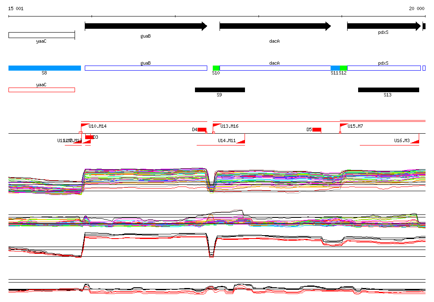Screen dimensions: 434x302
Task: Click the pdxS label under black arrow
Action: (383, 32)
